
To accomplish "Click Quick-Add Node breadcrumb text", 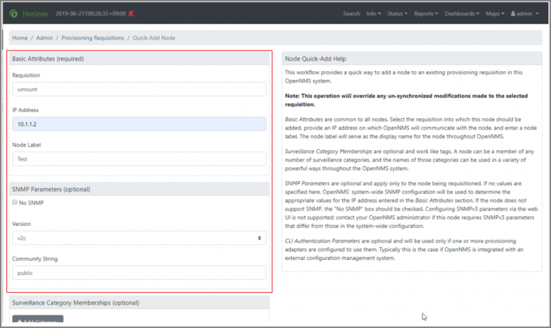I will 153,38.
